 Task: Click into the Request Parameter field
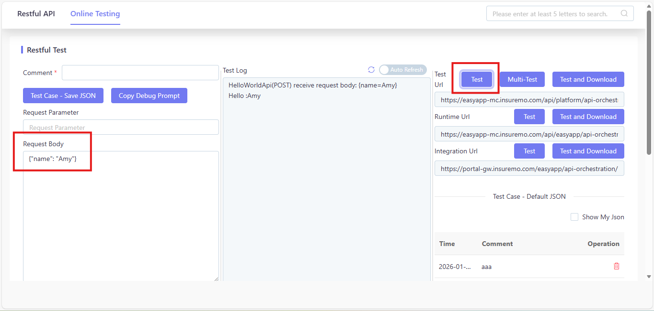[121, 127]
